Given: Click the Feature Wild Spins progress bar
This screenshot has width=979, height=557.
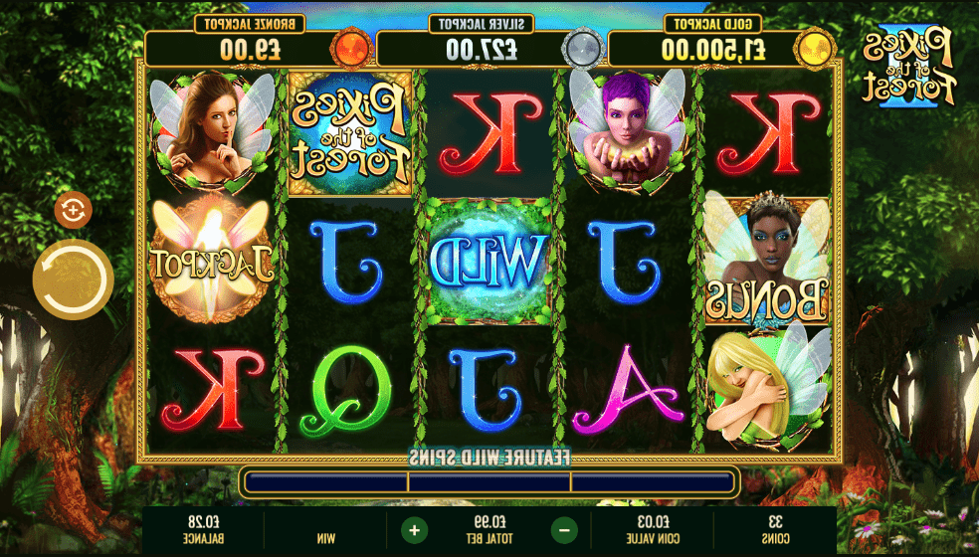Looking at the screenshot, I should pyautogui.click(x=489, y=482).
